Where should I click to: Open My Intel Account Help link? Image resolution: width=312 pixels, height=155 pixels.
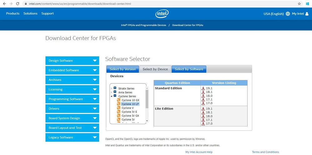pos(199,152)
